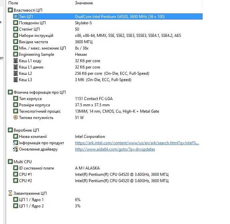
Task: Open the ark.intel.com product information link
Action: (137, 143)
